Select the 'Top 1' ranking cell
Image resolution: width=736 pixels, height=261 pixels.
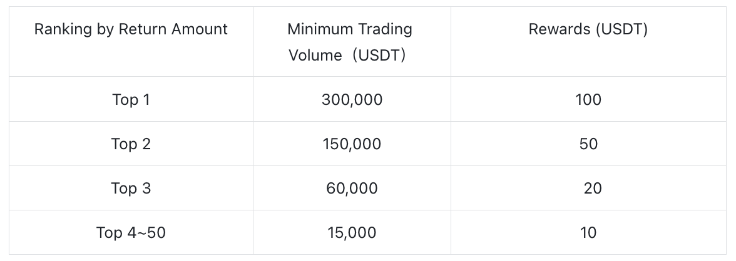[x=131, y=99]
